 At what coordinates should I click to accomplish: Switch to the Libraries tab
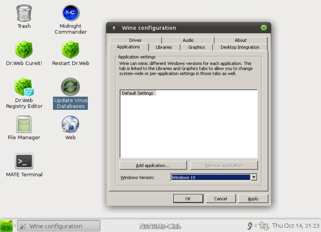(164, 47)
